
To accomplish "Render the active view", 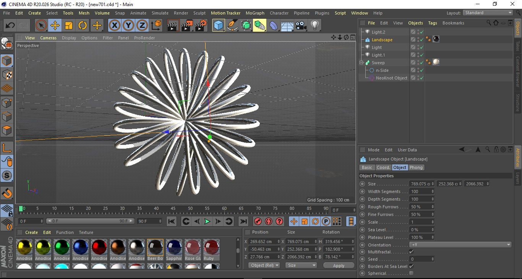I will tap(173, 26).
